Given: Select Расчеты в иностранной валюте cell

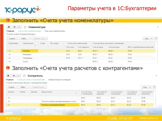Looking at the screenshot, I should point(59,105).
